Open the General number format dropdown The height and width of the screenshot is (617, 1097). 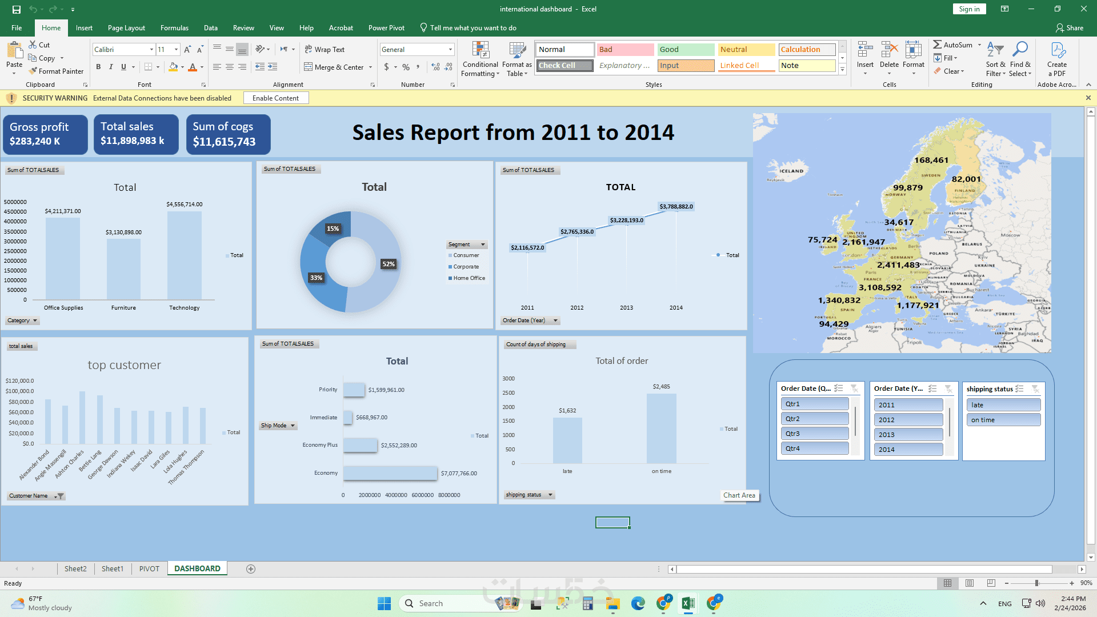450,50
